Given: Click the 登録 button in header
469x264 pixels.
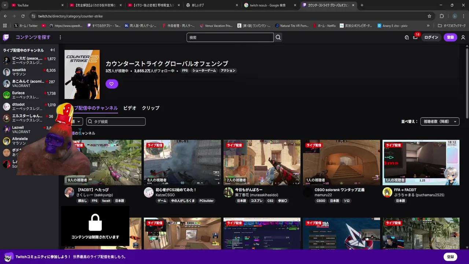Looking at the screenshot, I should pos(450,37).
